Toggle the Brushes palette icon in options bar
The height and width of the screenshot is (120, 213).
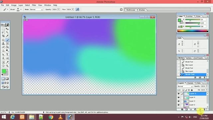pyautogui.click(x=121, y=9)
